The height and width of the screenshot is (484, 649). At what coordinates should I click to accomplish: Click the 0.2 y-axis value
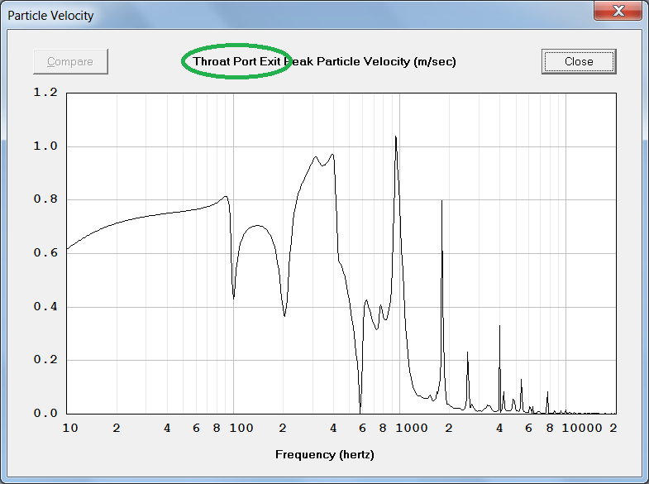tap(45, 360)
